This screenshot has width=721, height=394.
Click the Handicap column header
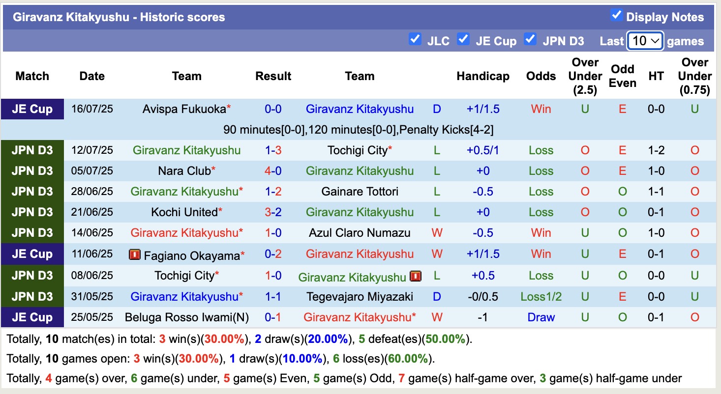click(x=483, y=76)
